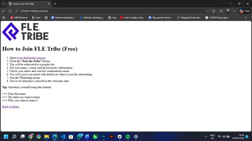
Task: Open the img bookmark
Action: pos(112,18)
